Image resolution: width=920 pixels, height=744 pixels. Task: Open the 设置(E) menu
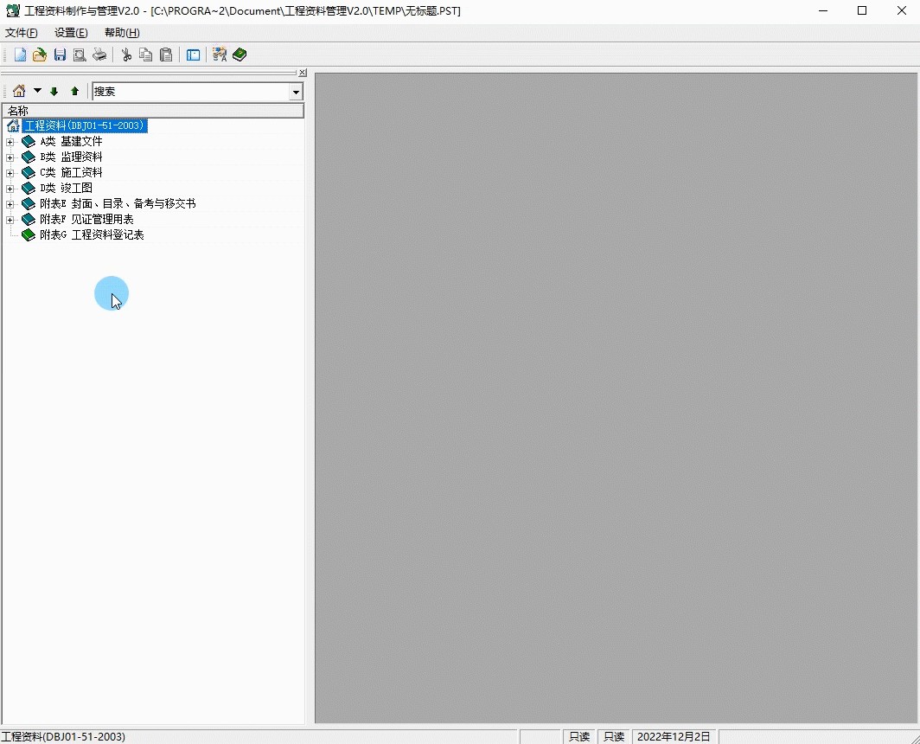tap(71, 33)
